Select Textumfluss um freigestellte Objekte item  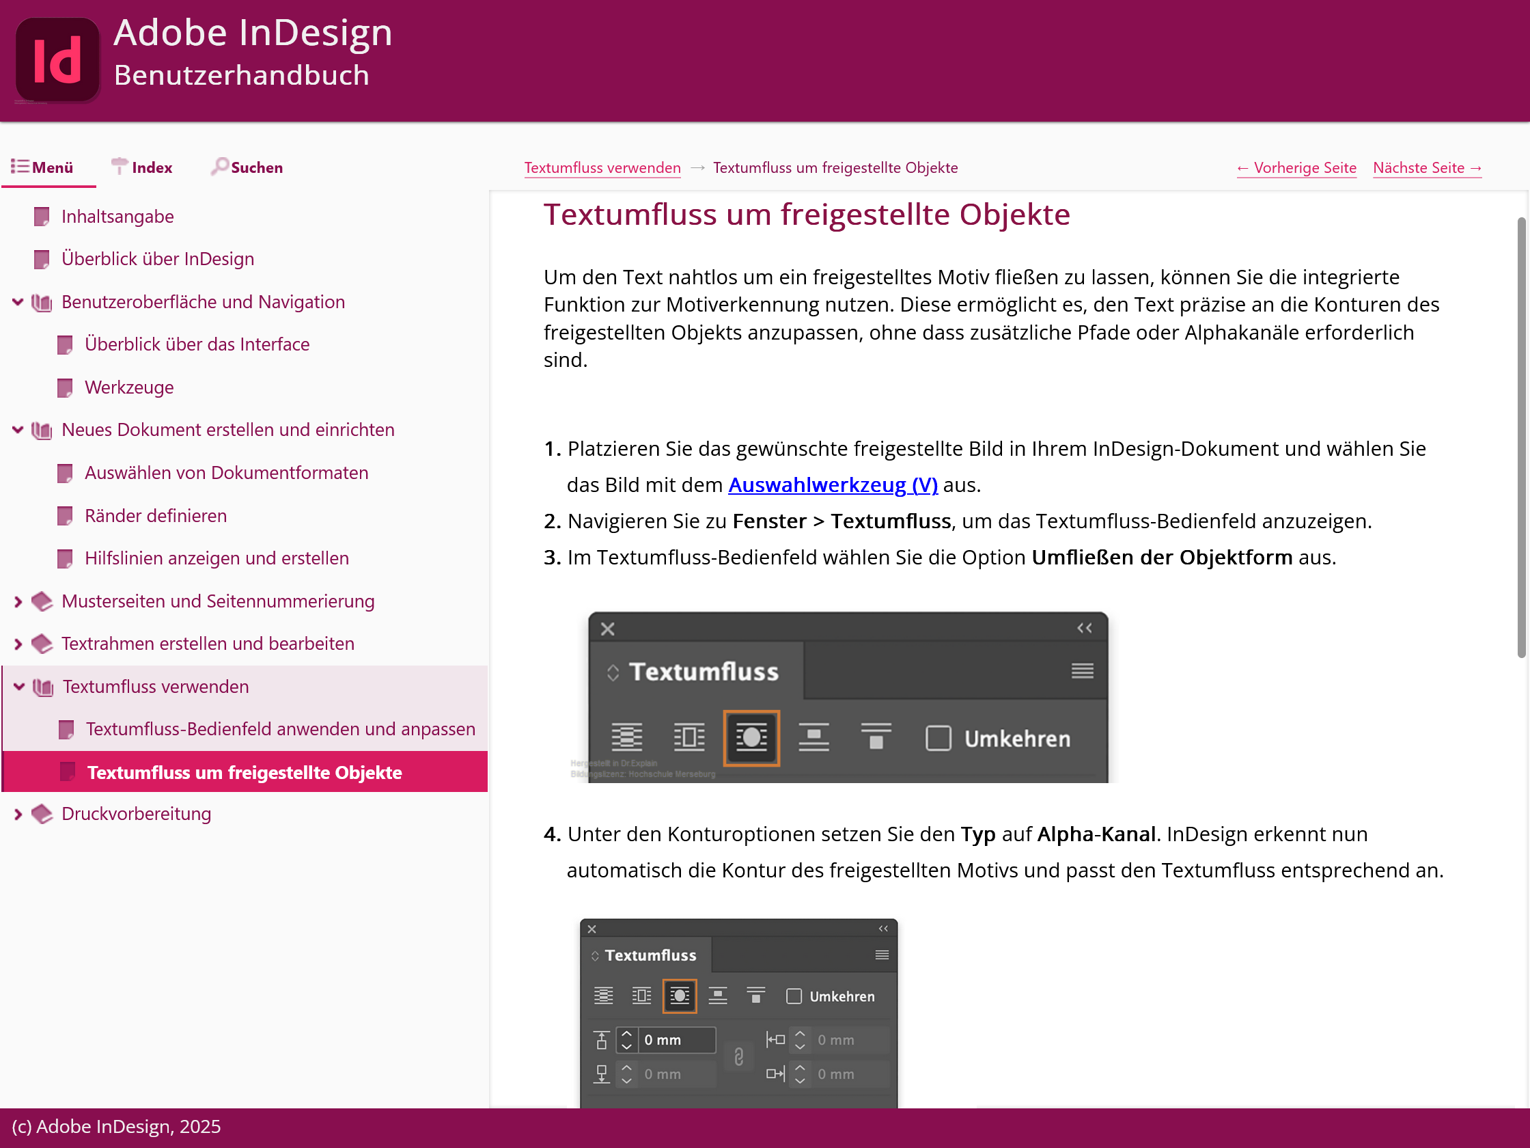(x=245, y=771)
